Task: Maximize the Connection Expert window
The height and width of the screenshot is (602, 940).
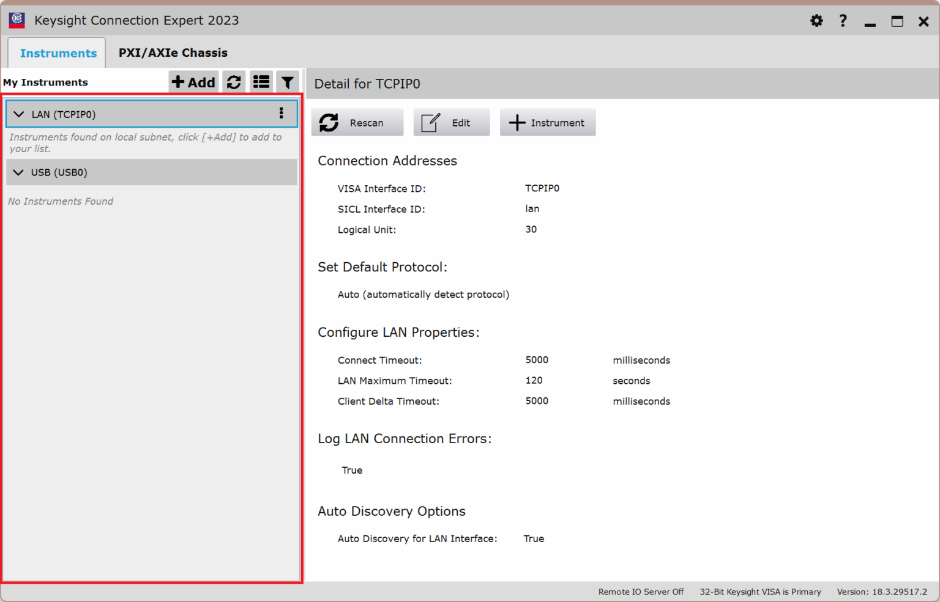Action: click(897, 21)
